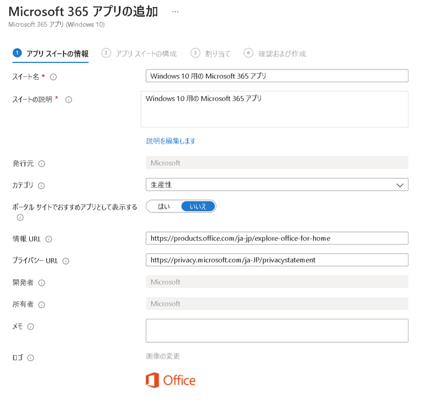This screenshot has height=411, width=434.
Task: Select はい for featured app toggle
Action: coord(164,207)
